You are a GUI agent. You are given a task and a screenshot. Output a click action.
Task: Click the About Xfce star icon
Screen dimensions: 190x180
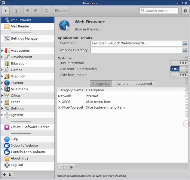[x=7, y=158]
